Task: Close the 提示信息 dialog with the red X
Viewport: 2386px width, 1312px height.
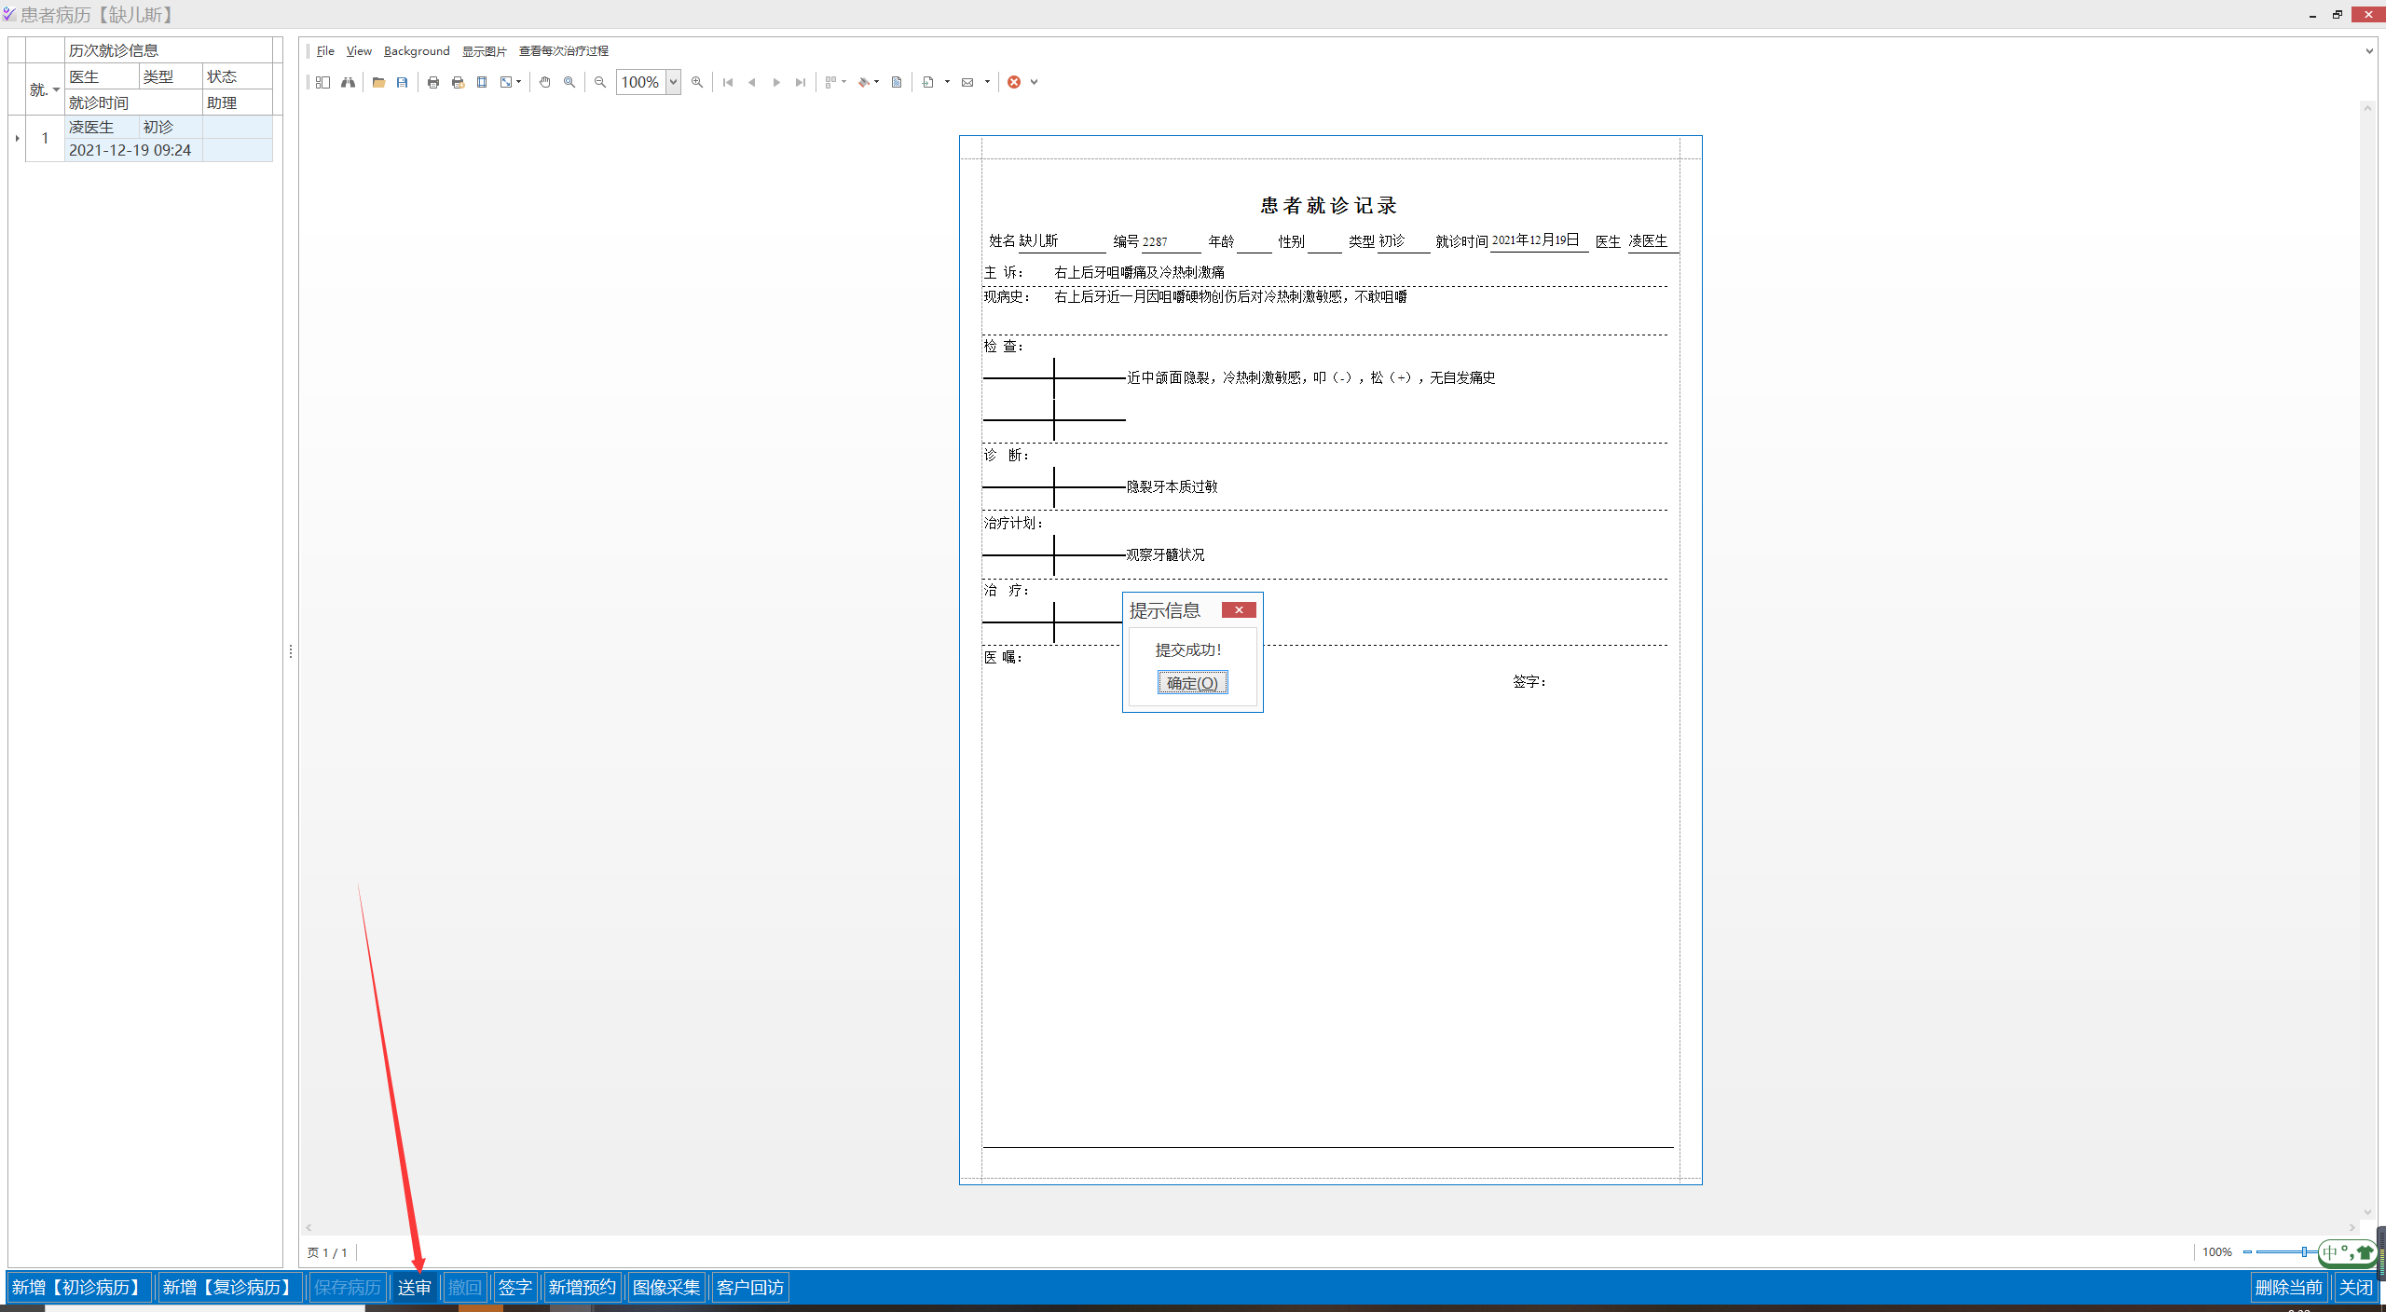Action: point(1239,610)
